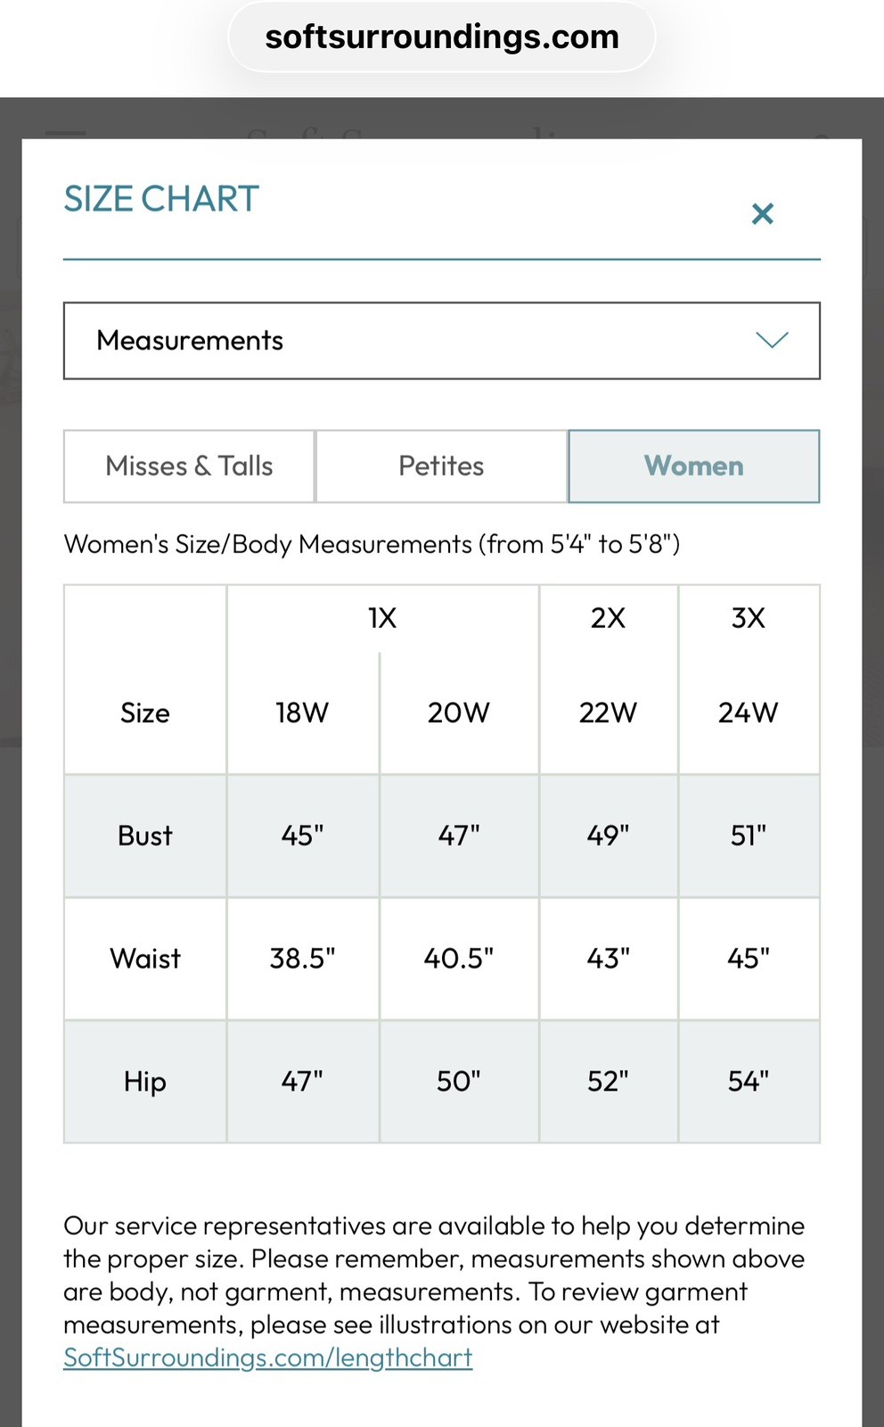Click the 2X size column header
The image size is (884, 1427).
point(609,618)
